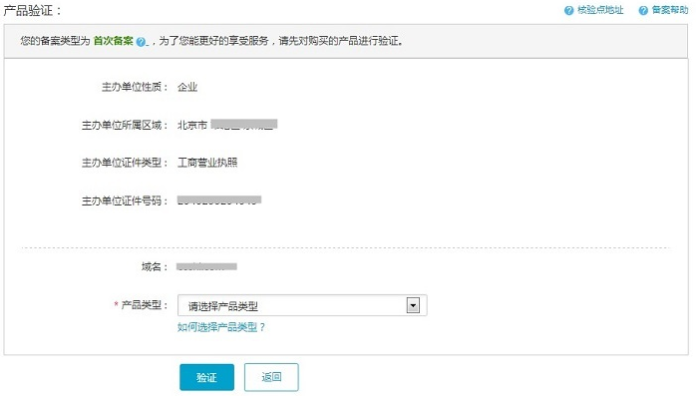
Task: Click the 返回 button
Action: (x=271, y=377)
